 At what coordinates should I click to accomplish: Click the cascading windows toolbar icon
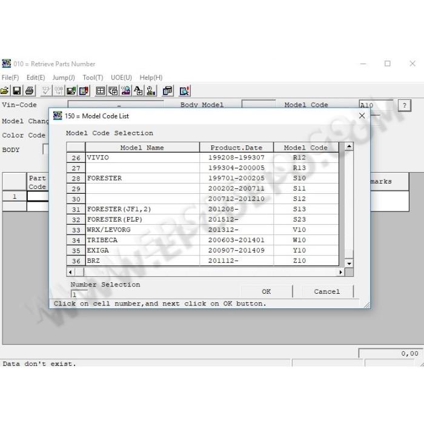point(168,91)
